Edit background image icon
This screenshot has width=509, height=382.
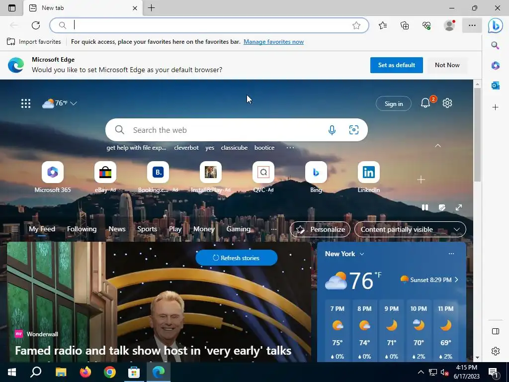442,207
